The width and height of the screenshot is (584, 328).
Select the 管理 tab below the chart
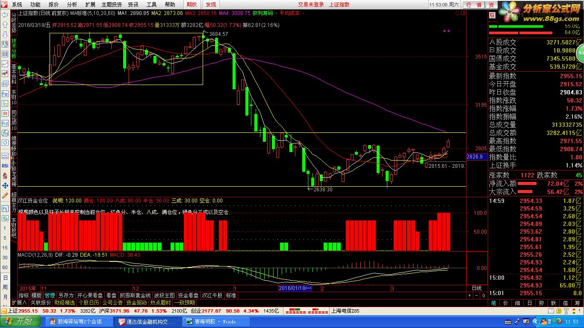pyautogui.click(x=50, y=295)
